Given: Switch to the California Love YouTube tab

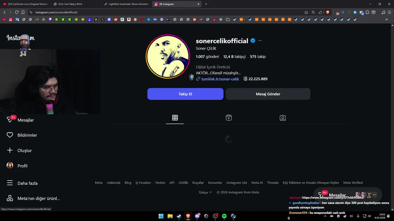Looking at the screenshot, I should point(25,4).
